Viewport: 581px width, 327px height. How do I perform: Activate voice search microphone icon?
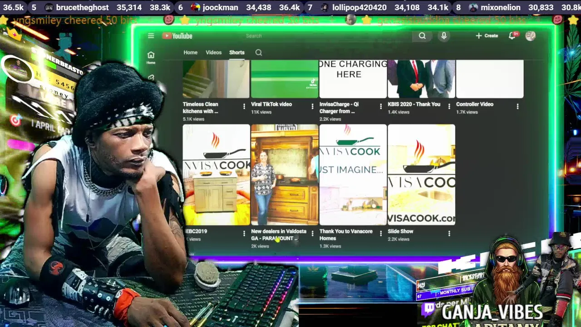pos(443,36)
